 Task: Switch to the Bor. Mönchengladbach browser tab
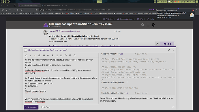[52, 5]
